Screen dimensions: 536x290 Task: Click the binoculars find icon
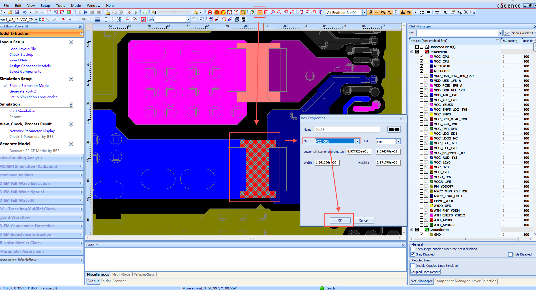152,20
